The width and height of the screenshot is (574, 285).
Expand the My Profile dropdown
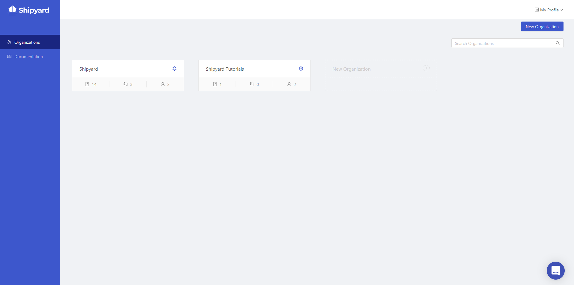(549, 10)
